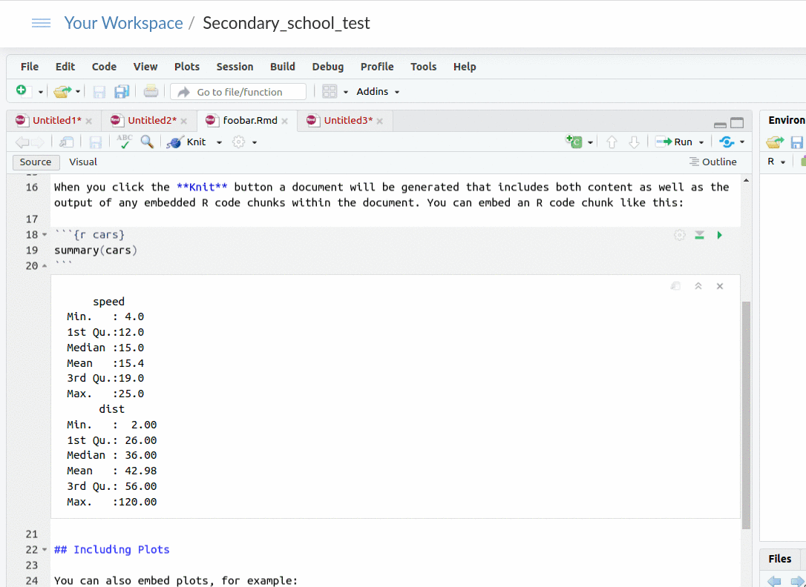Click the editor vertical scrollbar thumb
This screenshot has width=806, height=587.
click(747, 416)
